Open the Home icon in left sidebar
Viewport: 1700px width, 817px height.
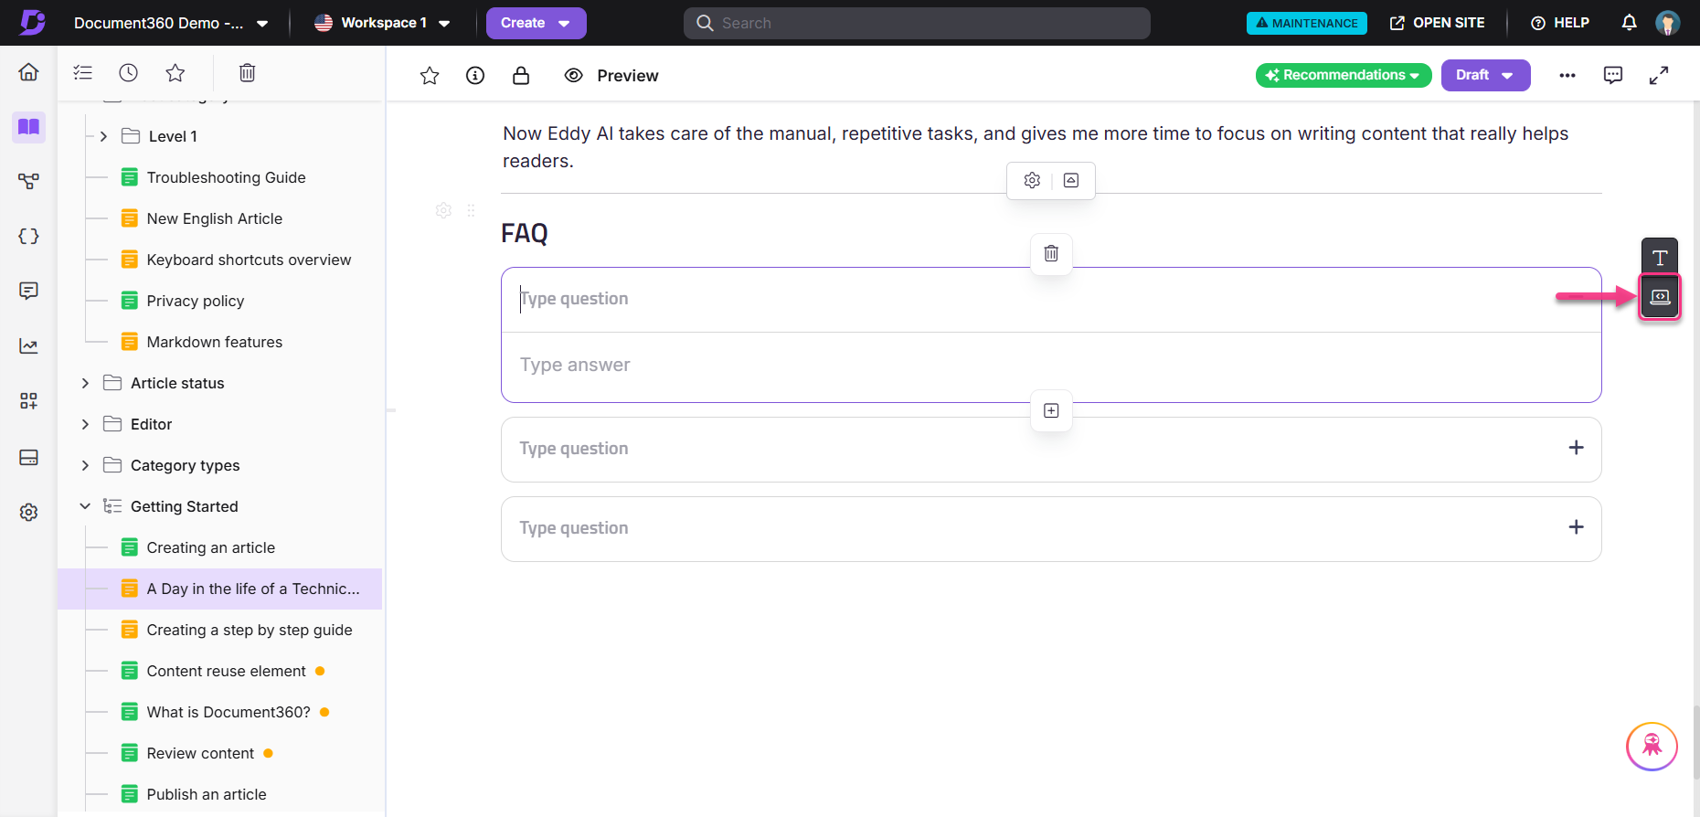pos(28,72)
